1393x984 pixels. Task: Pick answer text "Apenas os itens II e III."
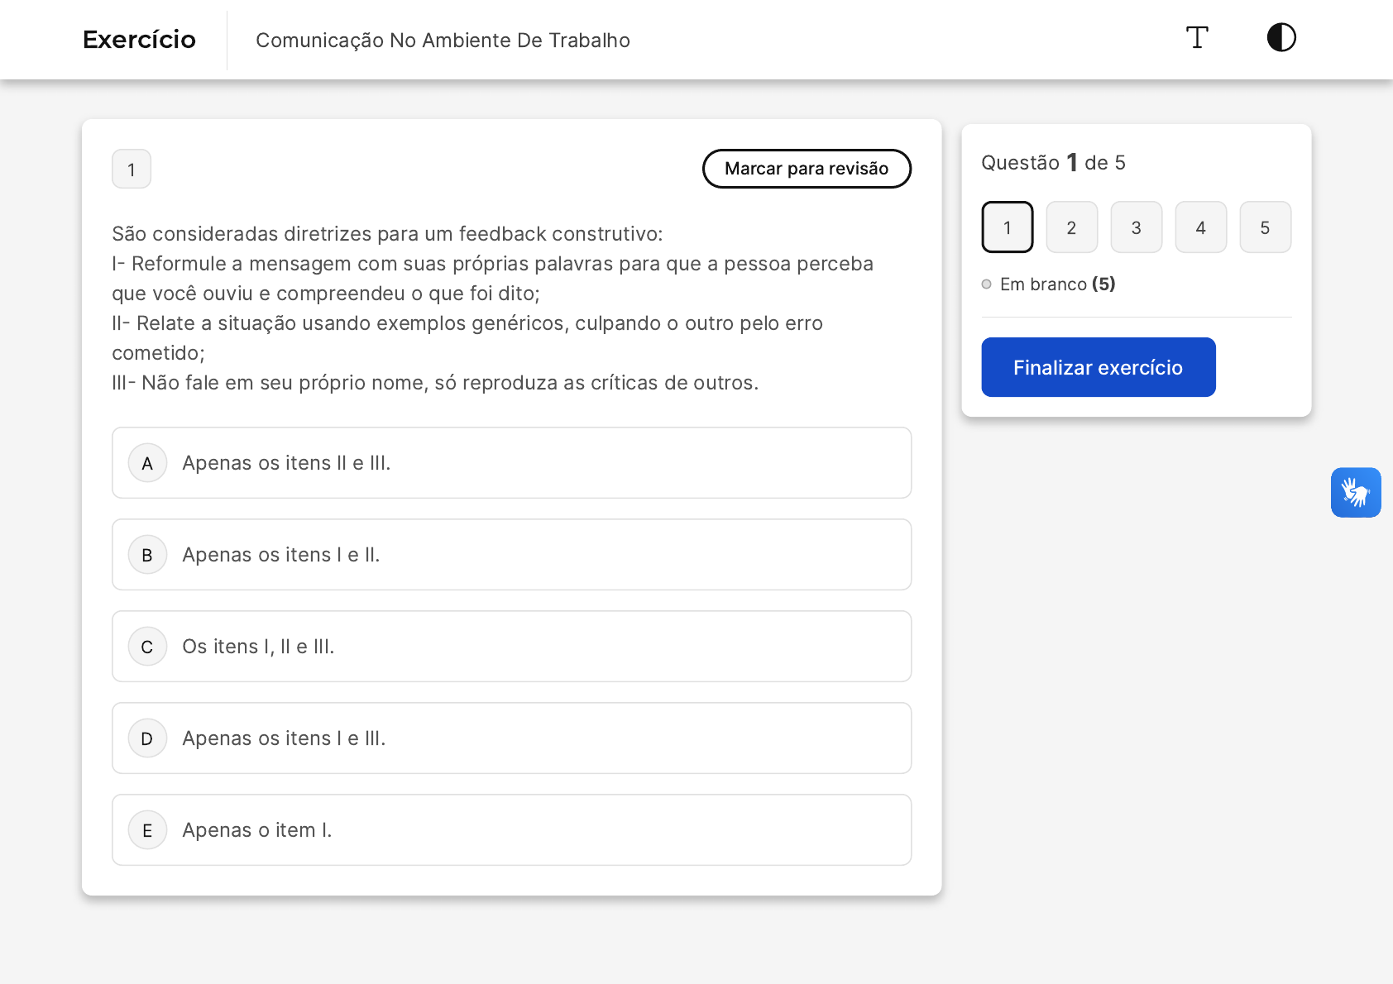click(x=286, y=463)
